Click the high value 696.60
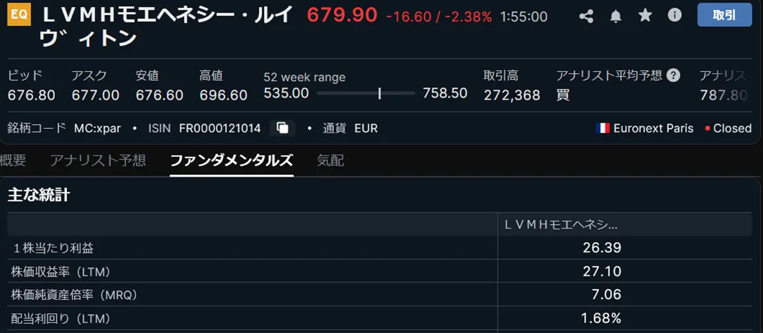763x333 pixels. [x=223, y=95]
